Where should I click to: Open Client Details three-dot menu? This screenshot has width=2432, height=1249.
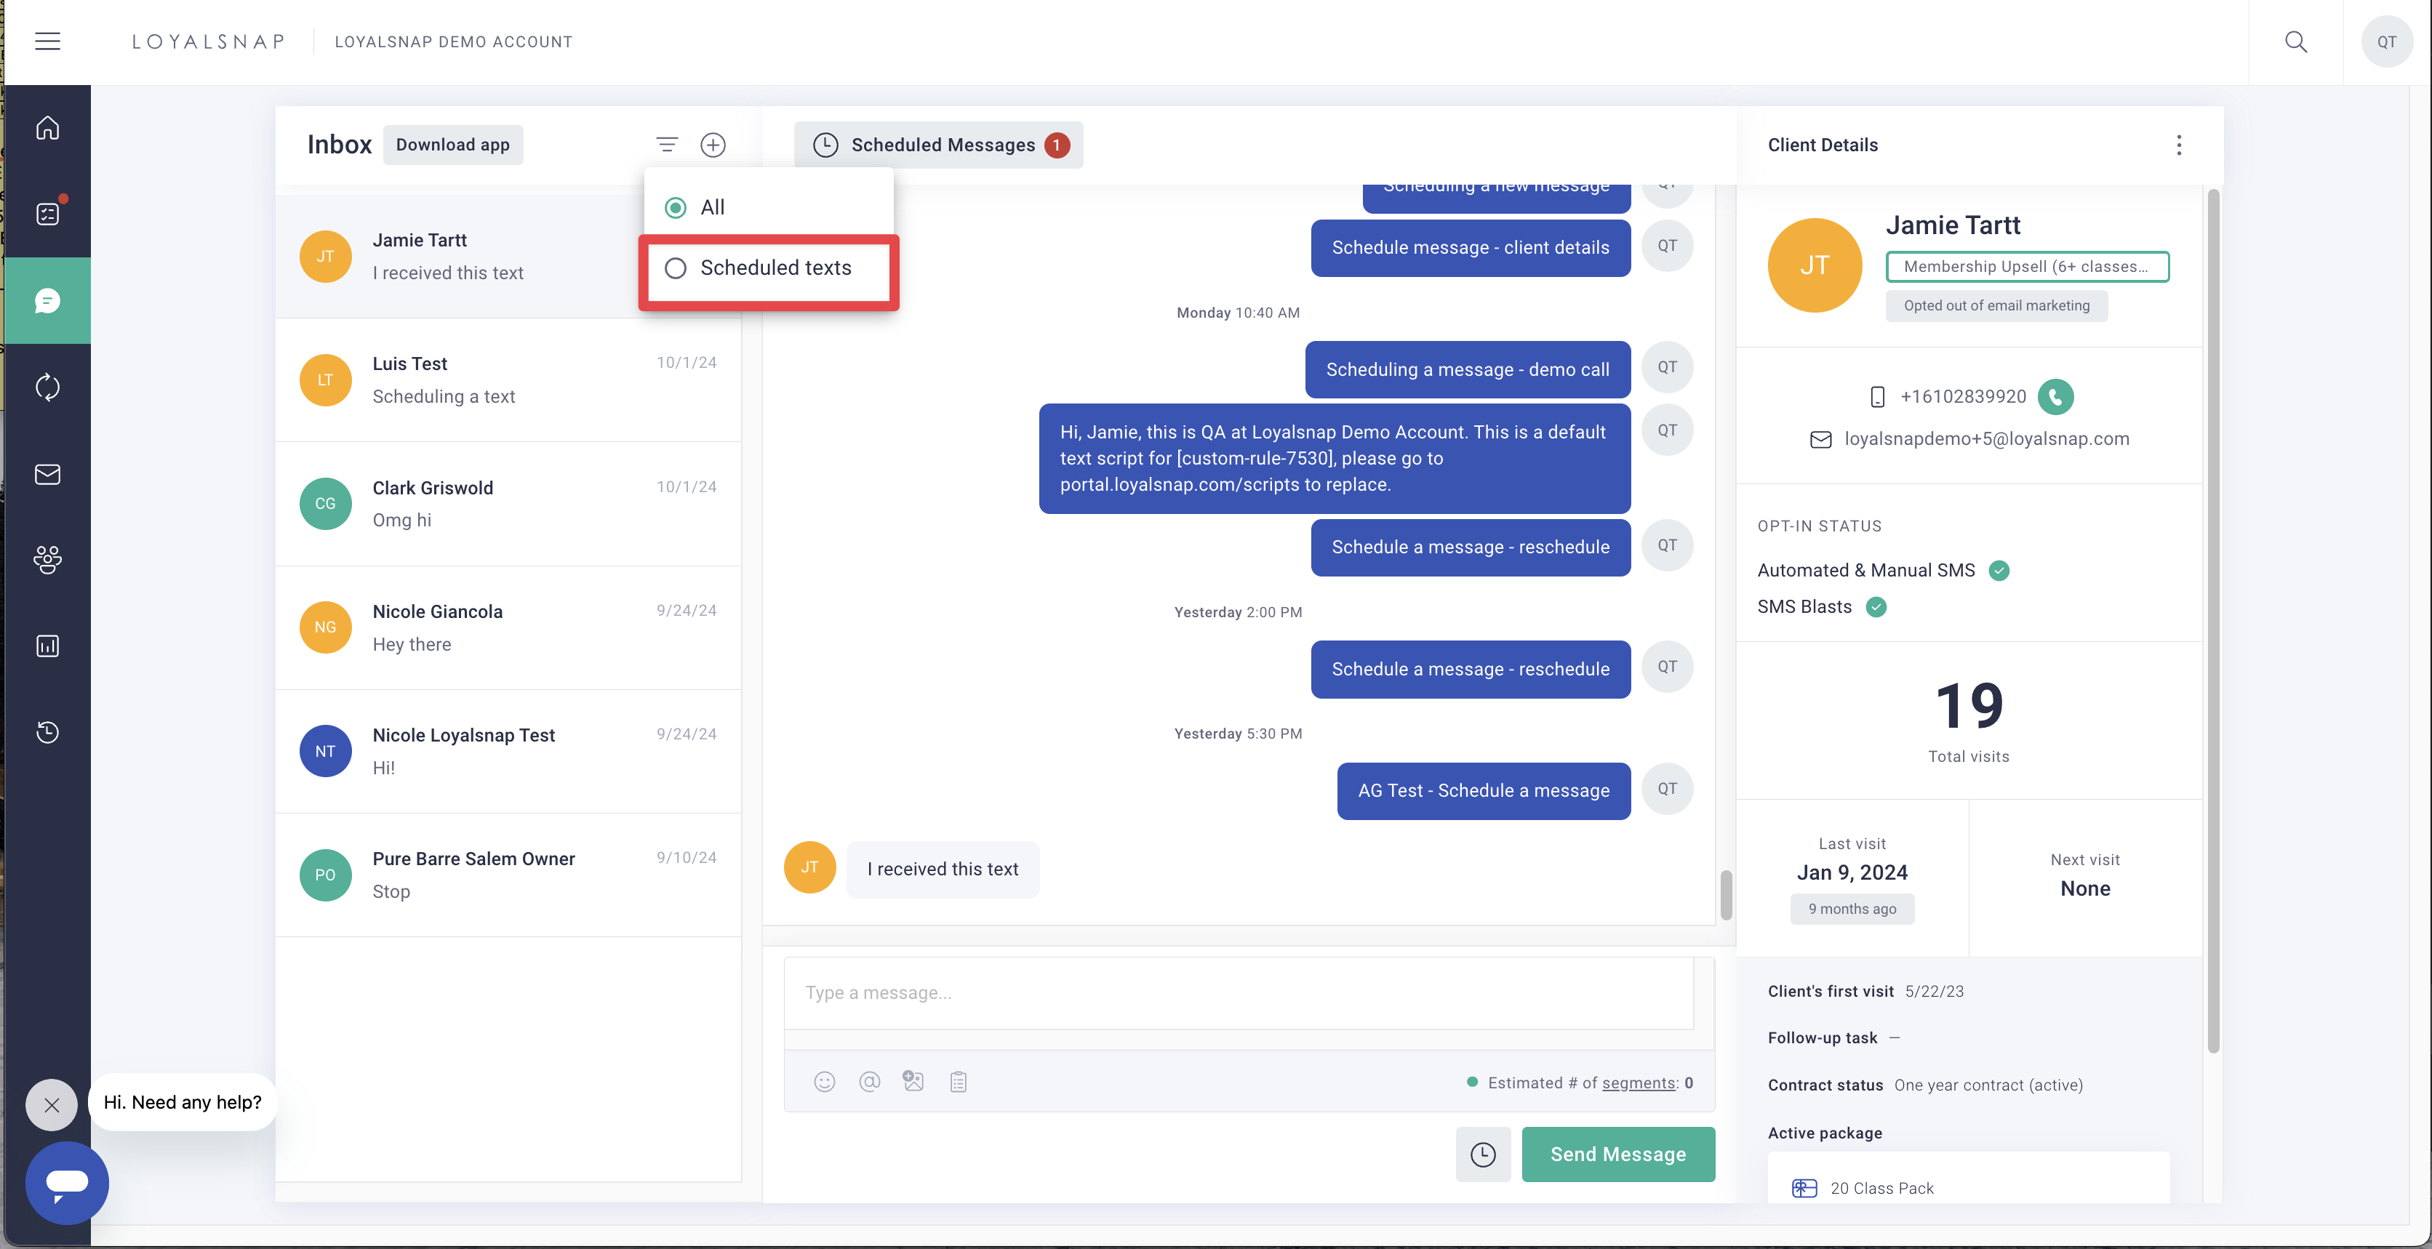[2178, 145]
